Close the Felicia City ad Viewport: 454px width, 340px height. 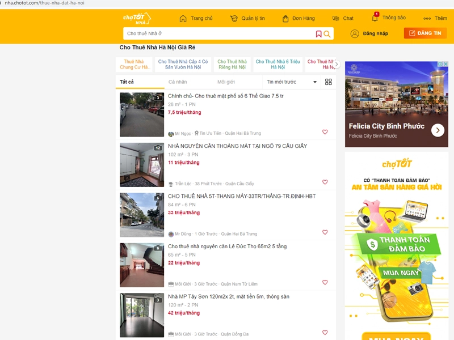pos(445,64)
